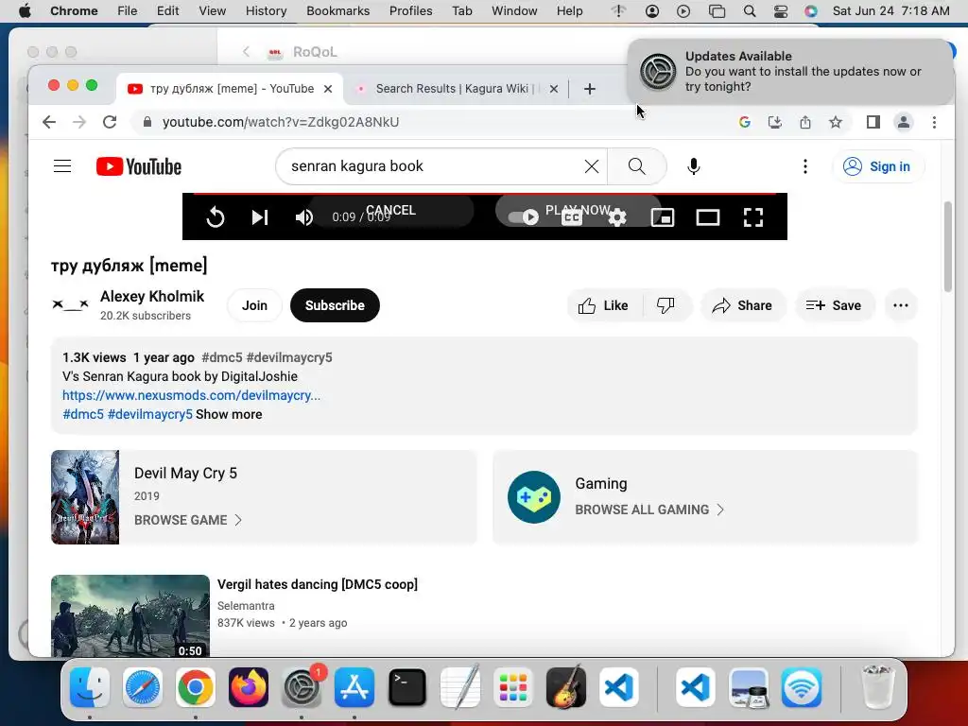Open the Bookmarks menu
This screenshot has width=968, height=726.
337,10
